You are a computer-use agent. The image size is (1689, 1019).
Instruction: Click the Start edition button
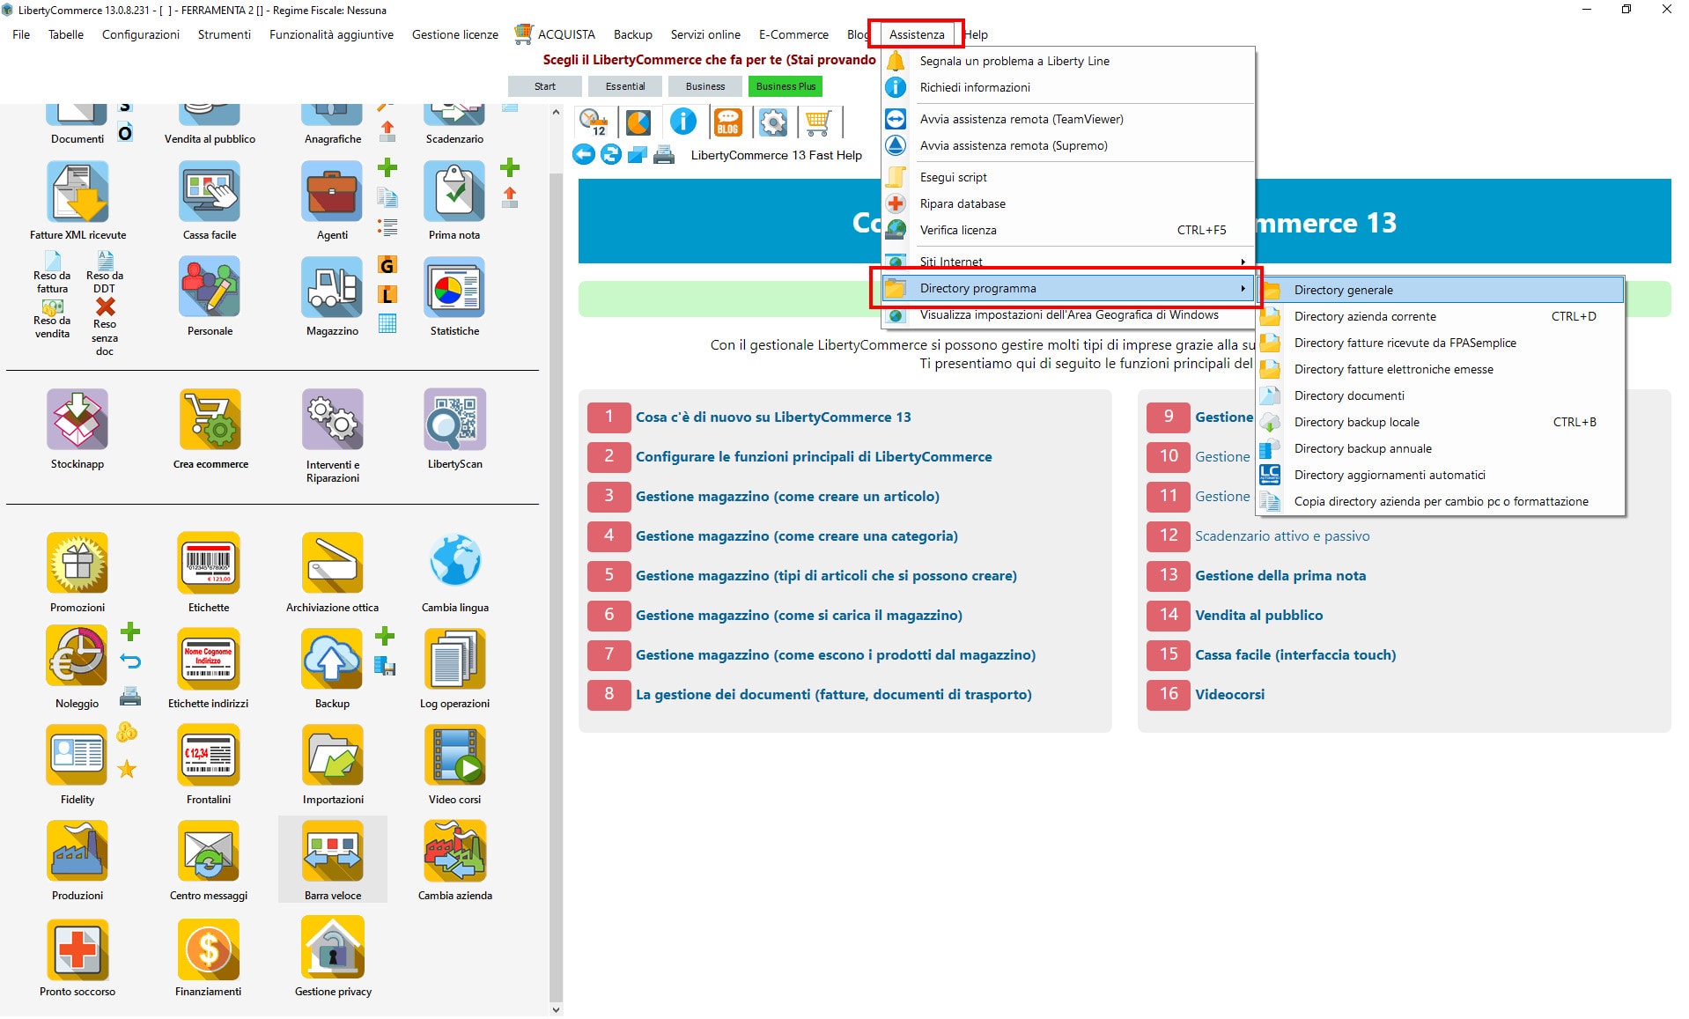(545, 86)
